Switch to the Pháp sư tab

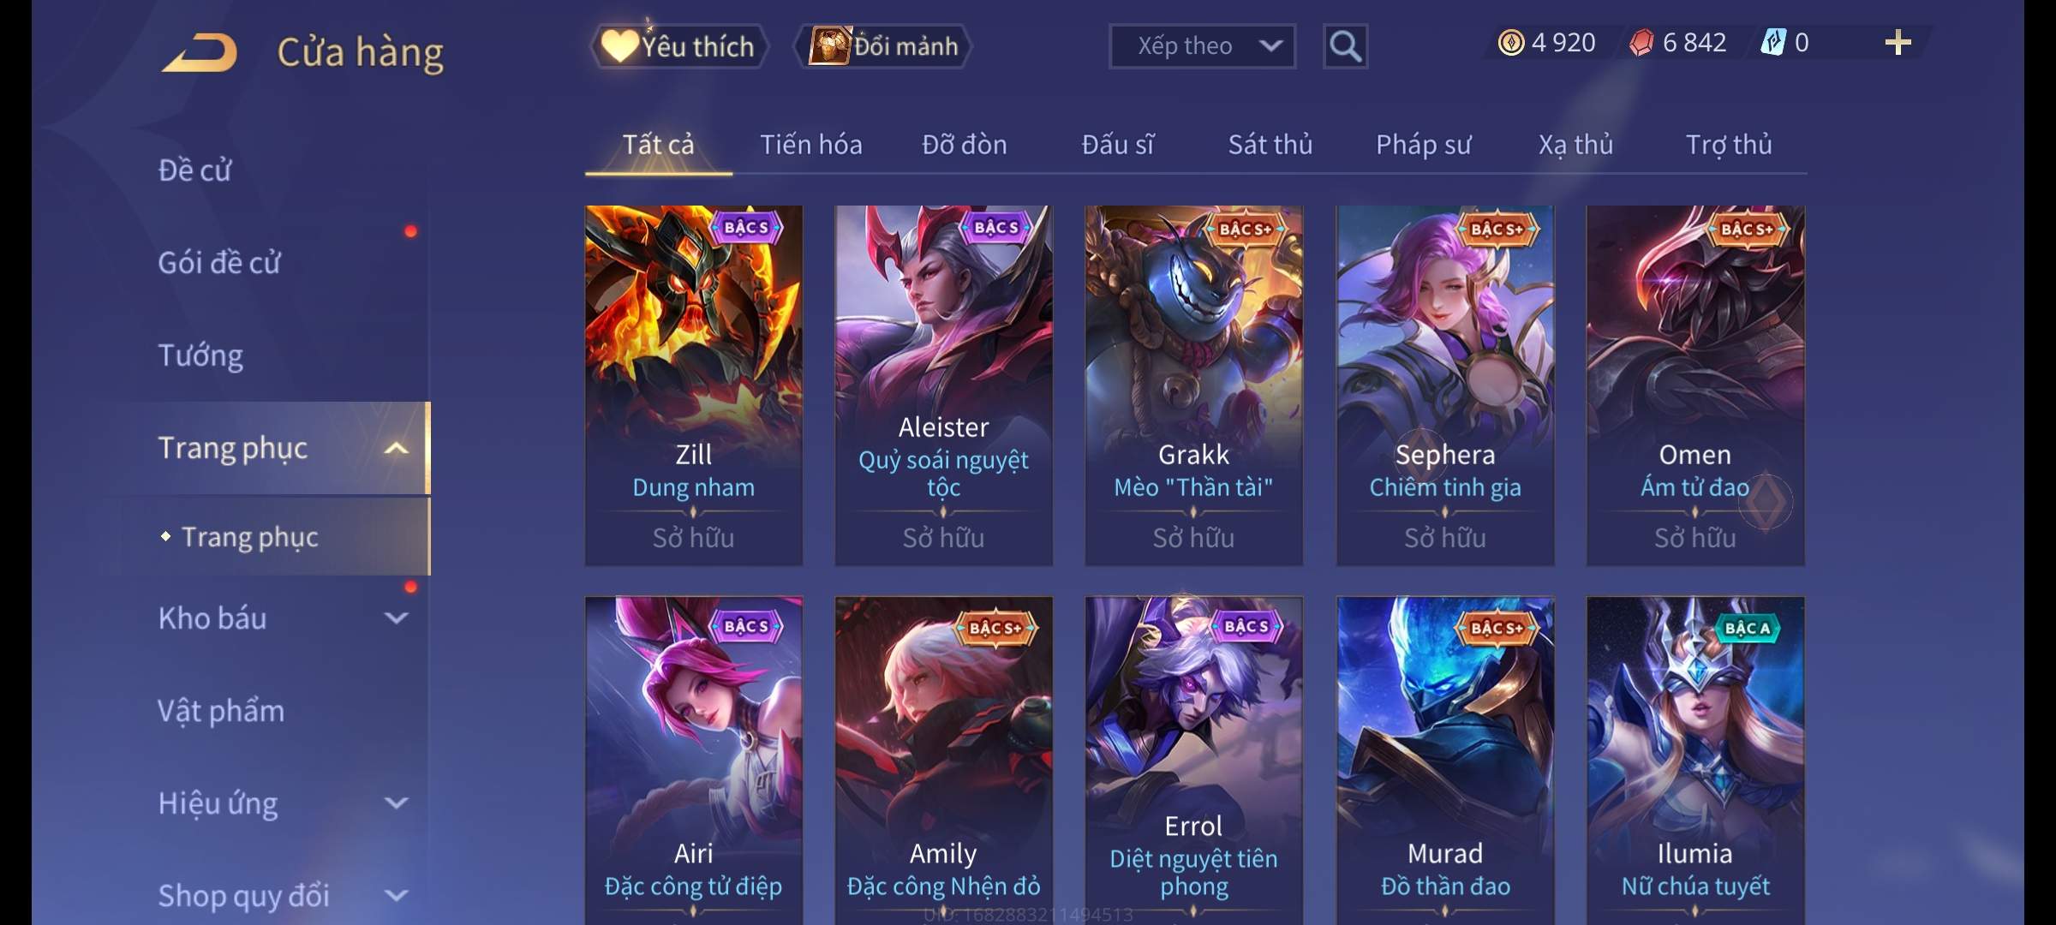click(x=1424, y=145)
